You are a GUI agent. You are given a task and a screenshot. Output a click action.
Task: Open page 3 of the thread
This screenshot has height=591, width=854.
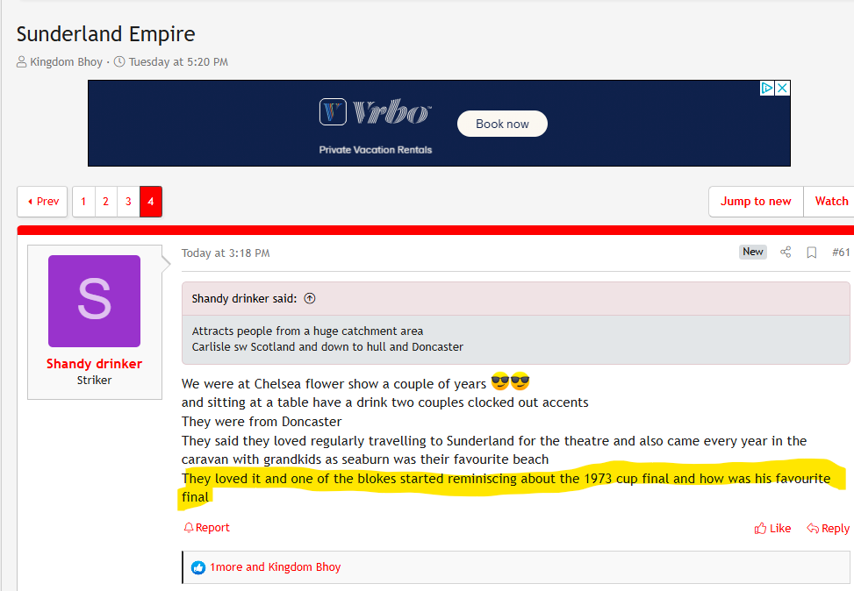[128, 202]
